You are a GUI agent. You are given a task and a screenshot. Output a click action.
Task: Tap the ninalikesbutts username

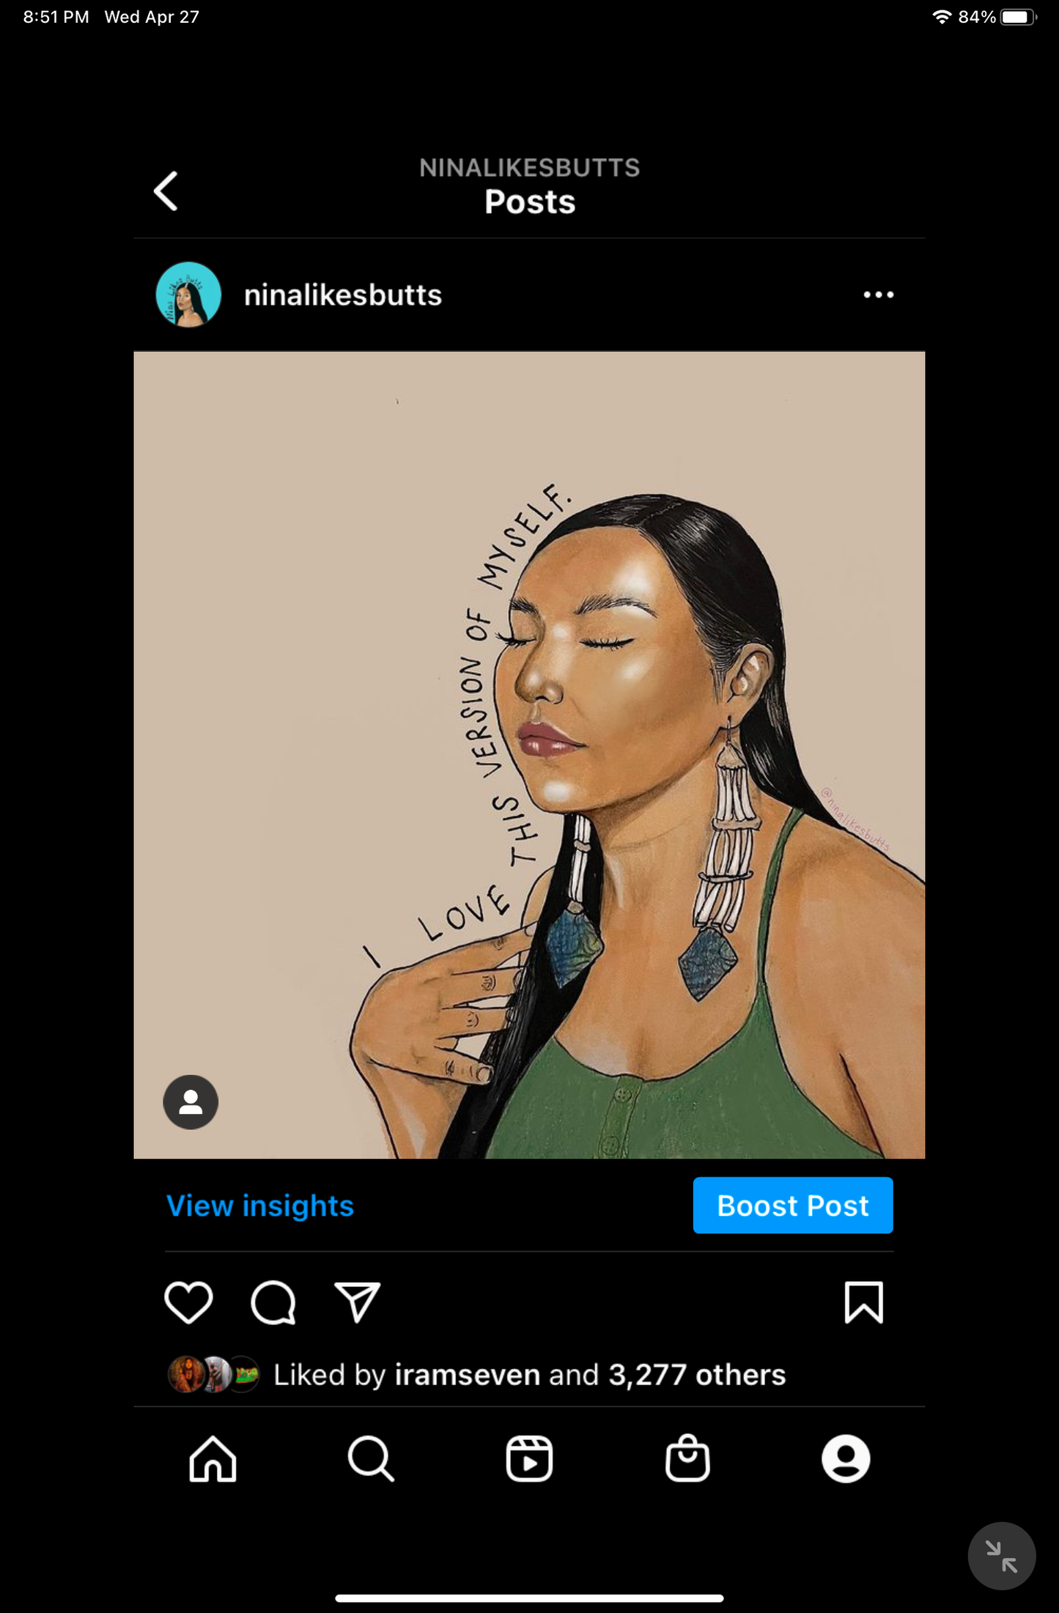click(343, 295)
